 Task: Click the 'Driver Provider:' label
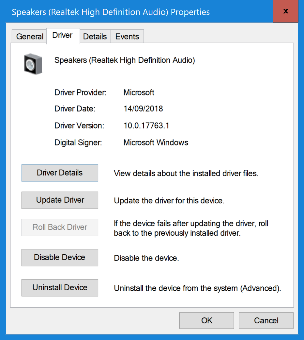(x=80, y=93)
